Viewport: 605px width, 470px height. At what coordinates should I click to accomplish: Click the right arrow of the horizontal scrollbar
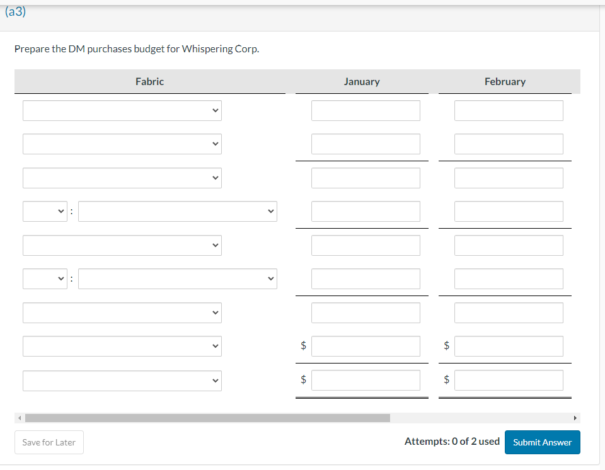[575, 418]
